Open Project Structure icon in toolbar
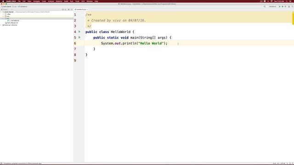Viewport: 294px width, 165px height. pos(289,6)
